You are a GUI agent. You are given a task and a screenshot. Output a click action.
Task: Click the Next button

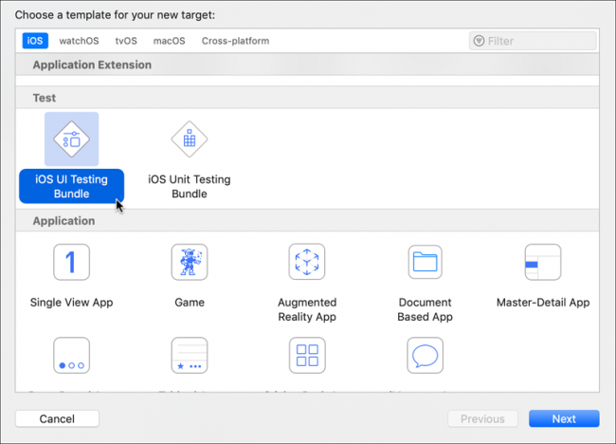[x=564, y=418]
